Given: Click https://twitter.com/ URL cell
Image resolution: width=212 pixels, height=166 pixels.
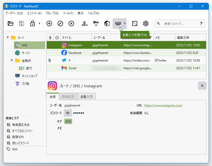Looking at the screenshot, I should pos(137,61).
